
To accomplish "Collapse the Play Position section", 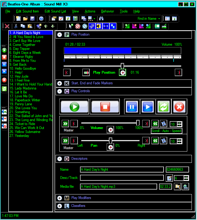I will [60, 35].
